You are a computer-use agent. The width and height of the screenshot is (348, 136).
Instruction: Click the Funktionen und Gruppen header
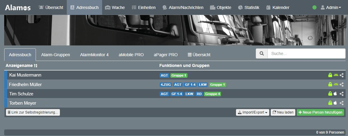(x=184, y=65)
